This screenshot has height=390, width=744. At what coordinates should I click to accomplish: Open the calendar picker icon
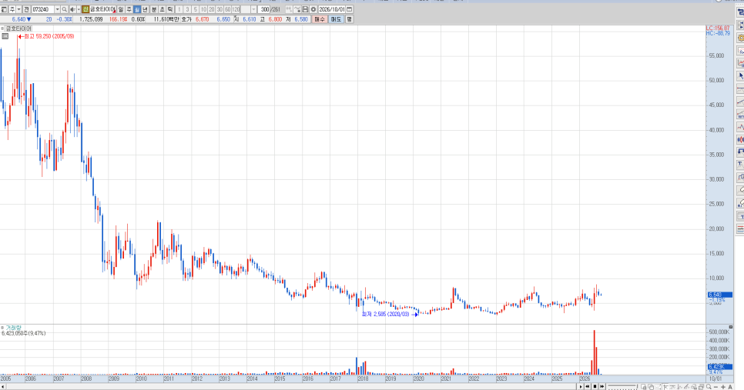click(x=349, y=9)
